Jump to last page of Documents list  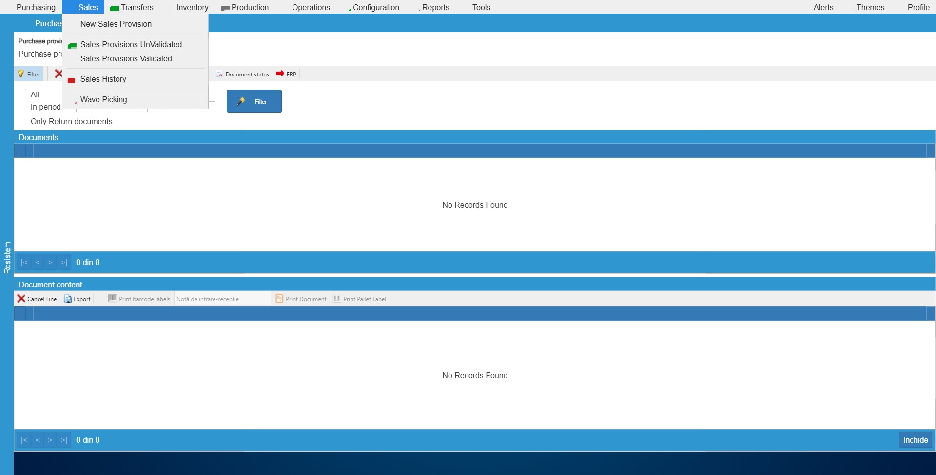[x=63, y=262]
